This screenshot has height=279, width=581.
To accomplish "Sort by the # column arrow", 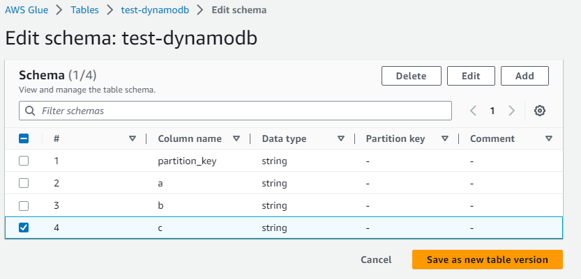I will click(133, 138).
